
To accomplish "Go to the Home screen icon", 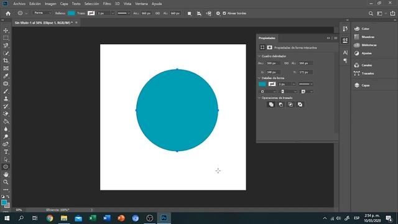I will 8,13.
